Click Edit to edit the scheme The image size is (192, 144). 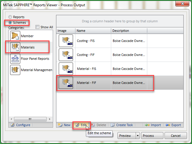tap(81, 125)
